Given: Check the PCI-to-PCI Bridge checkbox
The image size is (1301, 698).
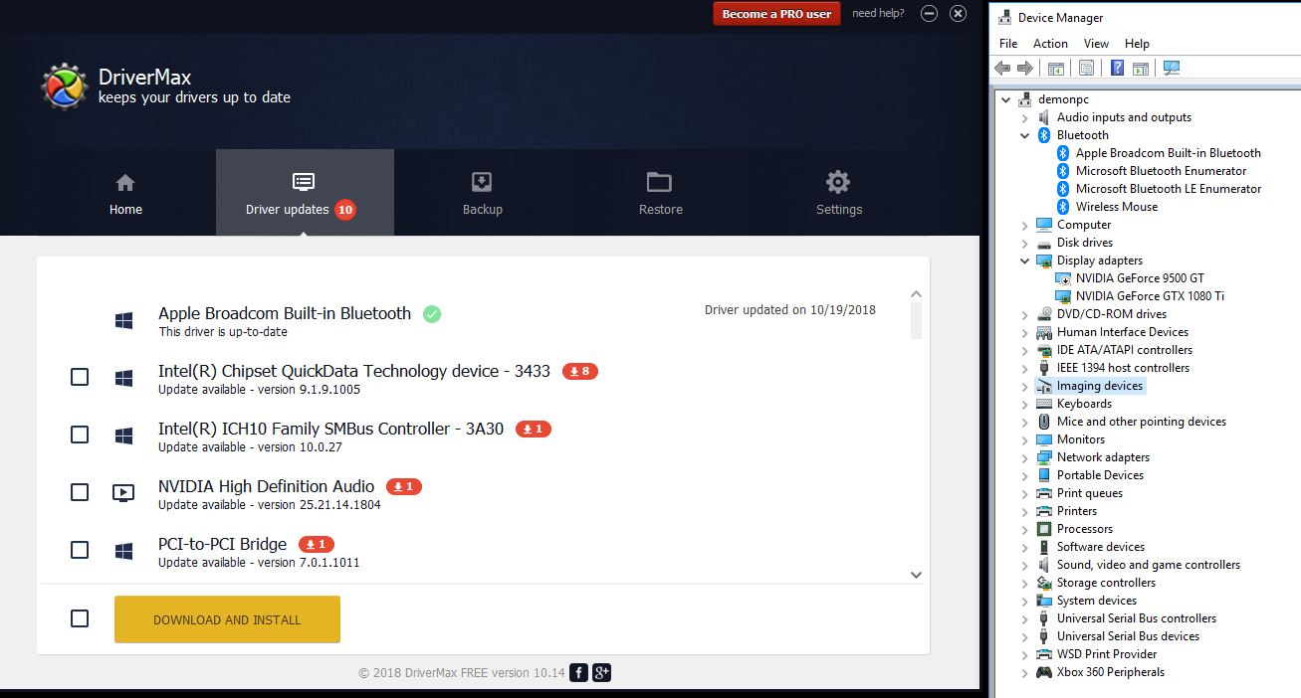Looking at the screenshot, I should pos(80,550).
